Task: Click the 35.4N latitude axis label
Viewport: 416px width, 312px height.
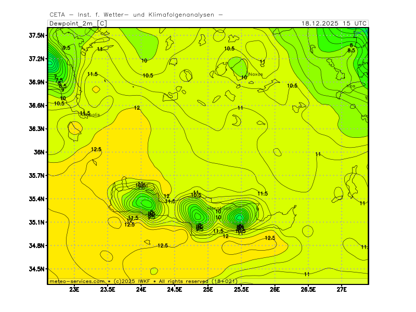Action: point(37,199)
